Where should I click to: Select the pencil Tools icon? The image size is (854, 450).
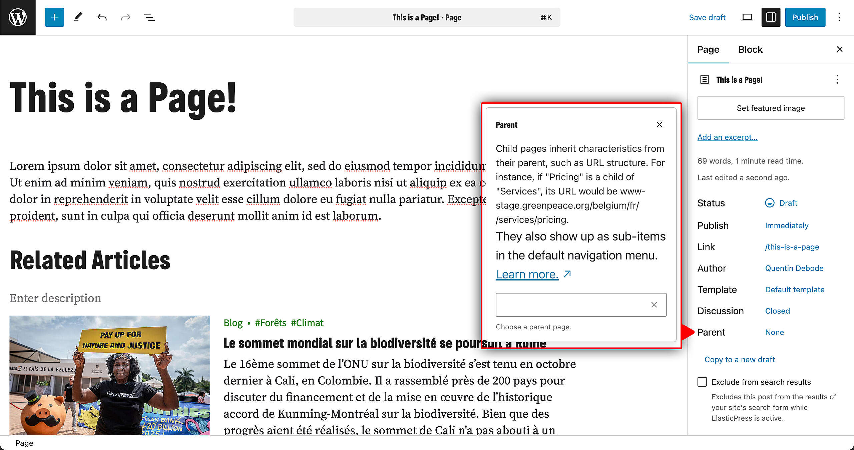click(x=78, y=17)
